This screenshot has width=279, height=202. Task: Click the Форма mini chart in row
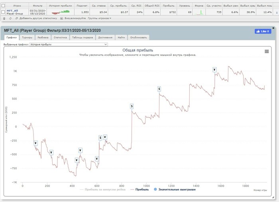199,12
